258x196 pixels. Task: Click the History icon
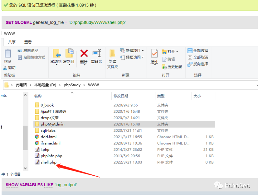164,67
